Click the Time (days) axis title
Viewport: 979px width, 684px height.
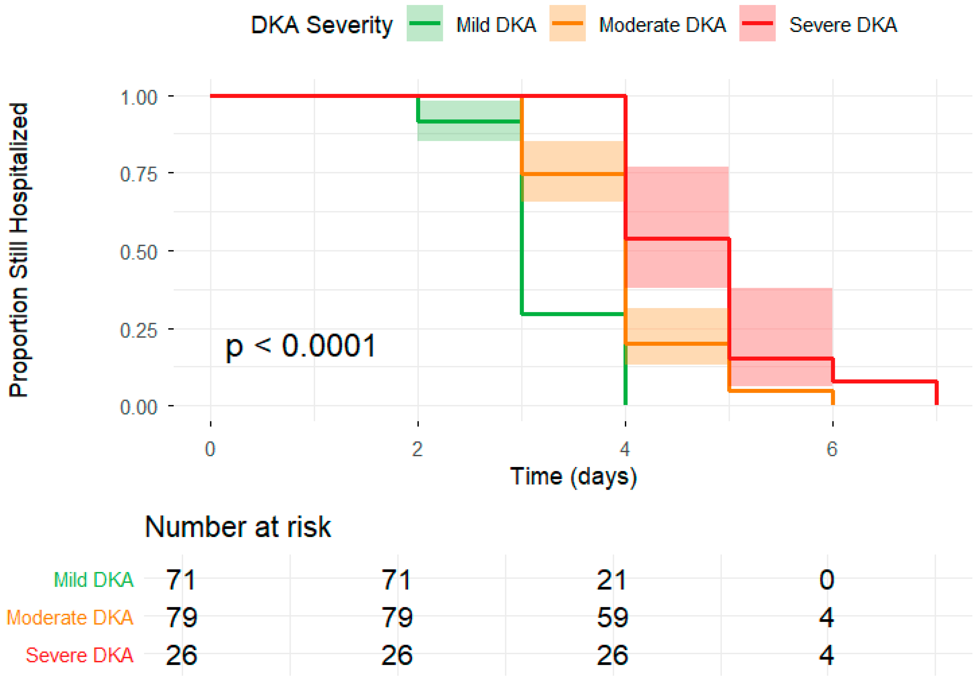point(574,477)
